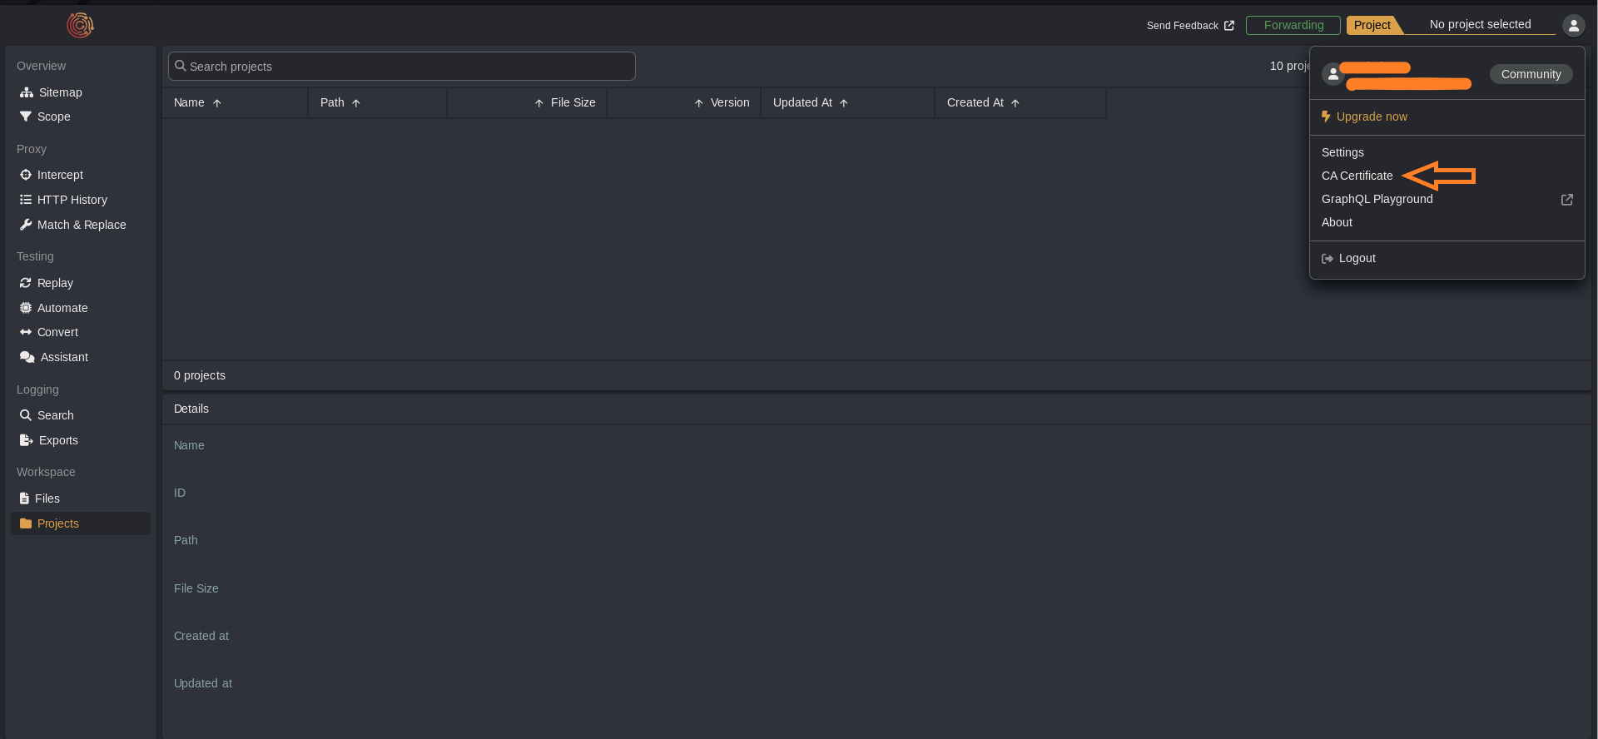
Task: Click the Forwarding status button
Action: [x=1293, y=25]
